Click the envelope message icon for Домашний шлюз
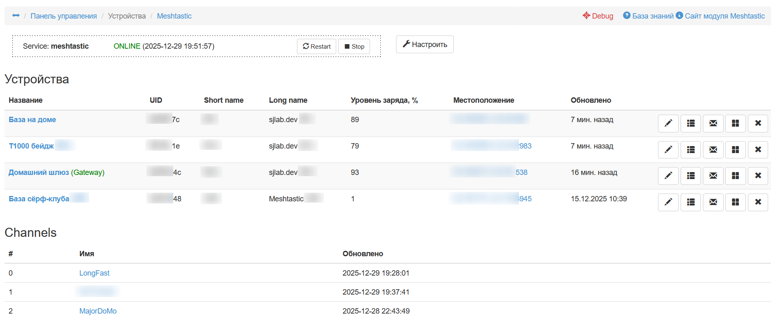This screenshot has height=321, width=771. [713, 176]
